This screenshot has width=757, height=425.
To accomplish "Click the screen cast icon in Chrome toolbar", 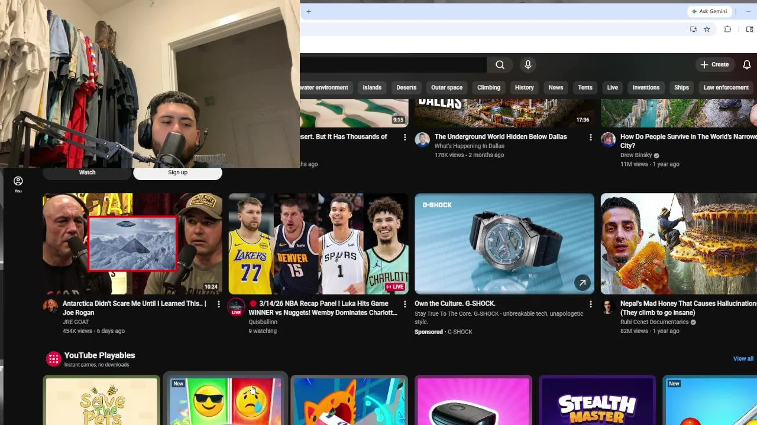I will click(749, 29).
